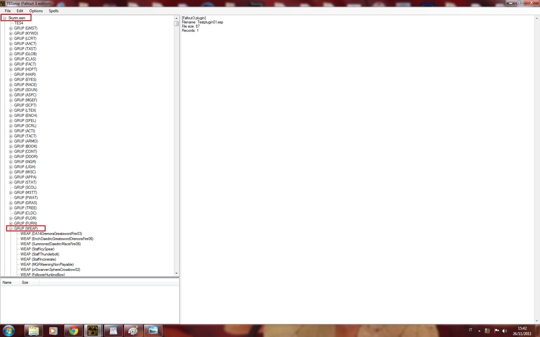The width and height of the screenshot is (540, 337).
Task: Click the Filename: Testplugin01.esp text
Action: [x=203, y=22]
